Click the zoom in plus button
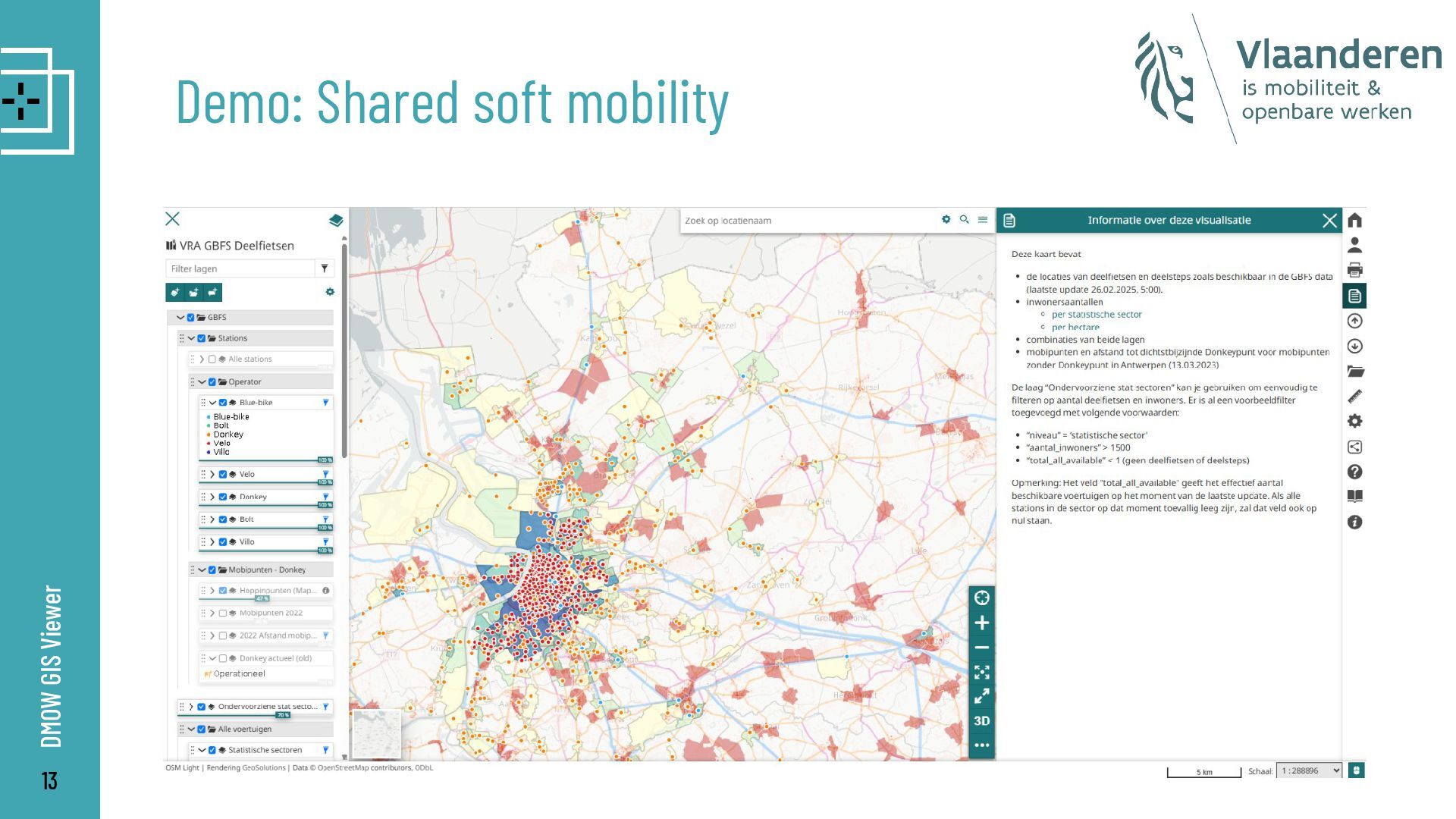This screenshot has width=1456, height=819. click(981, 623)
